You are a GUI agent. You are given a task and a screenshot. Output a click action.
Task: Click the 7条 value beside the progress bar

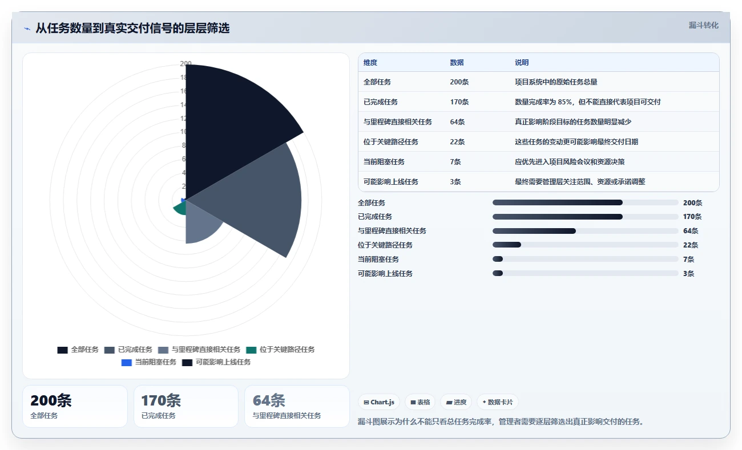pos(689,260)
